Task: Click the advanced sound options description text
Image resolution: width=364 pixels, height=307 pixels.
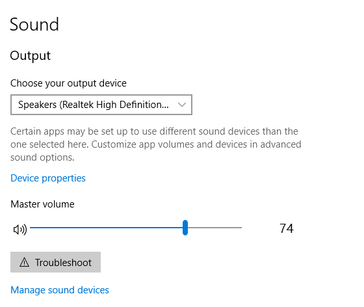Action: pos(156,144)
